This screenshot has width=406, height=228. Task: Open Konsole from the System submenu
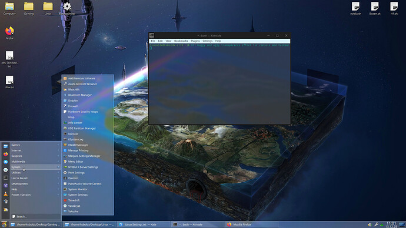[88, 134]
